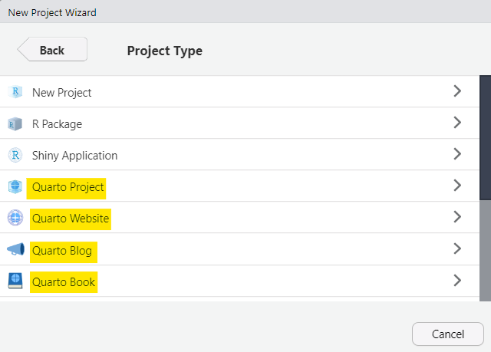Click the scrollbar track below the thumb
491x352 pixels.
[x=485, y=251]
